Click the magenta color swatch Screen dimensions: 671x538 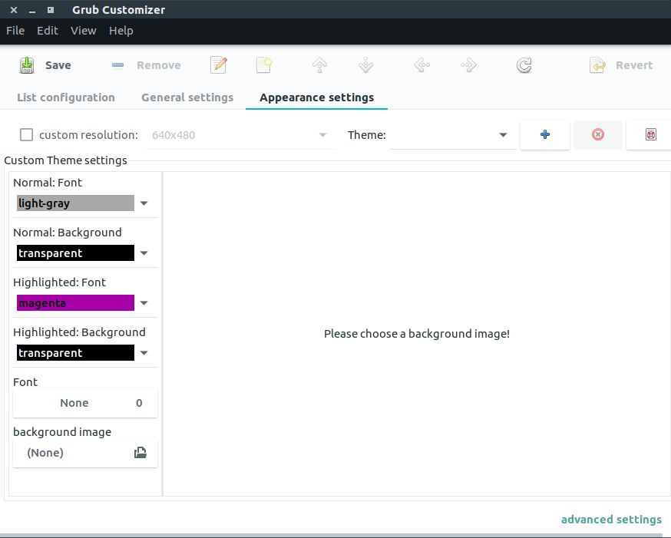pyautogui.click(x=75, y=303)
